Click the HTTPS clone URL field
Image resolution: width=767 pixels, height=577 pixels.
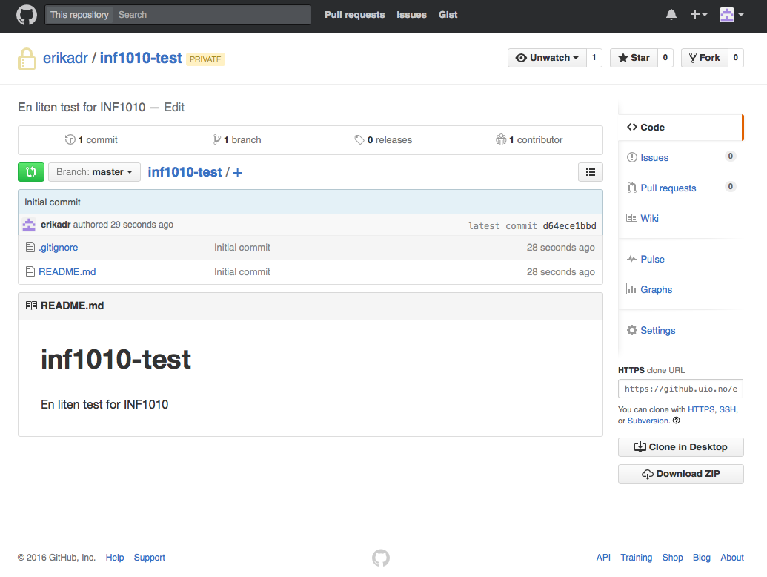680,389
